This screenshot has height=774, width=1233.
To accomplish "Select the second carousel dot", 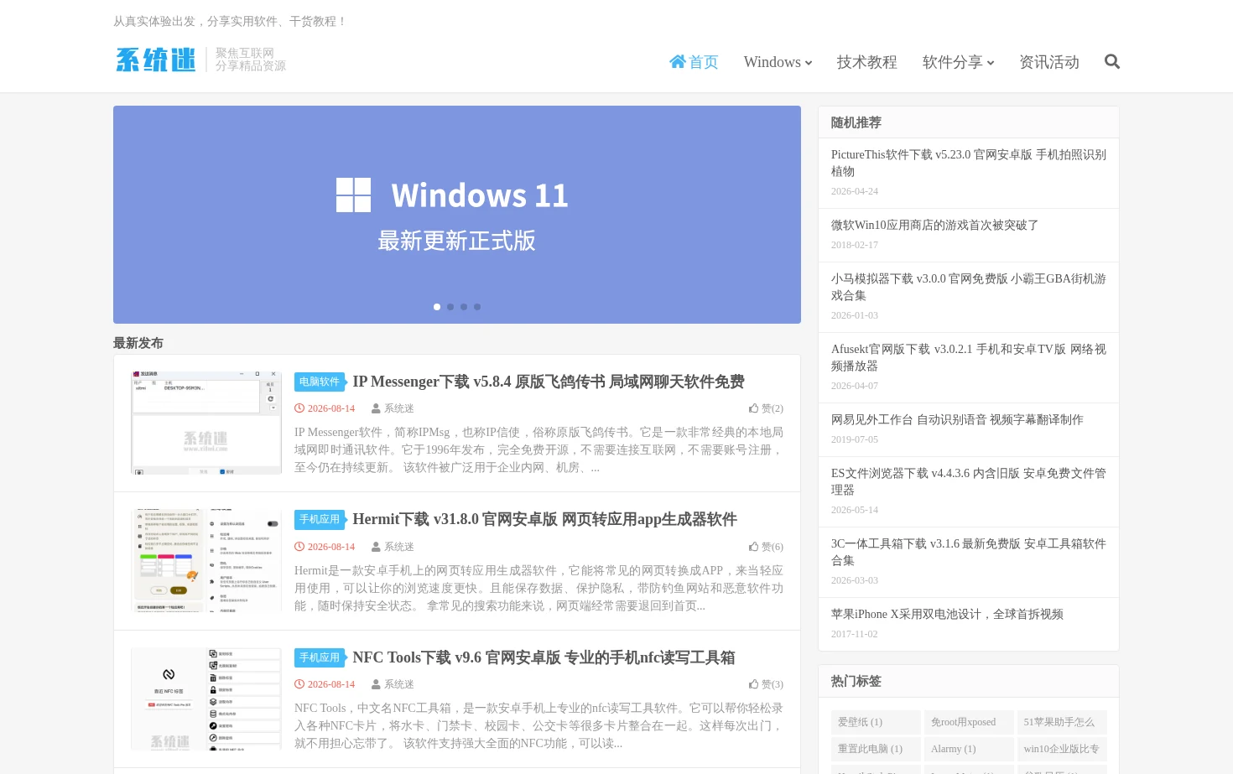I will [450, 307].
